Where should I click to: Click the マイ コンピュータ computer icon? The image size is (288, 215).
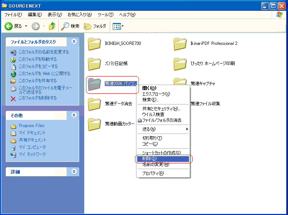point(13,148)
